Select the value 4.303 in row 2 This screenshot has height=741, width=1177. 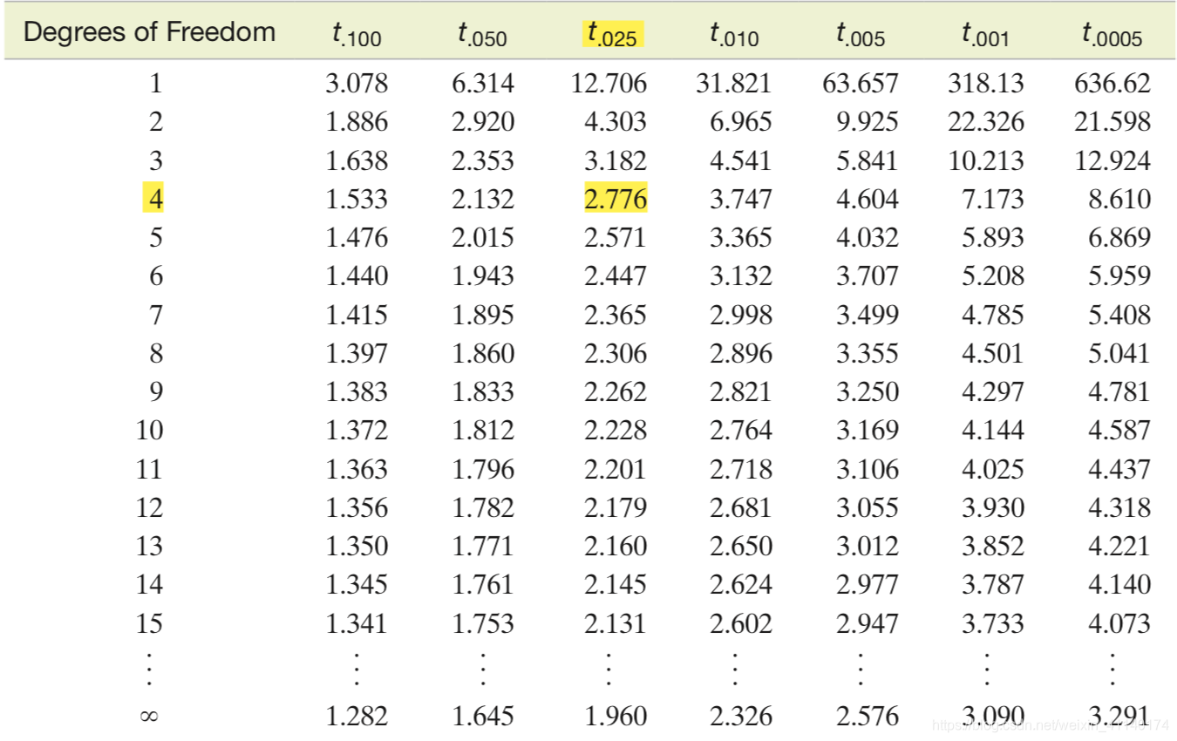pos(616,122)
